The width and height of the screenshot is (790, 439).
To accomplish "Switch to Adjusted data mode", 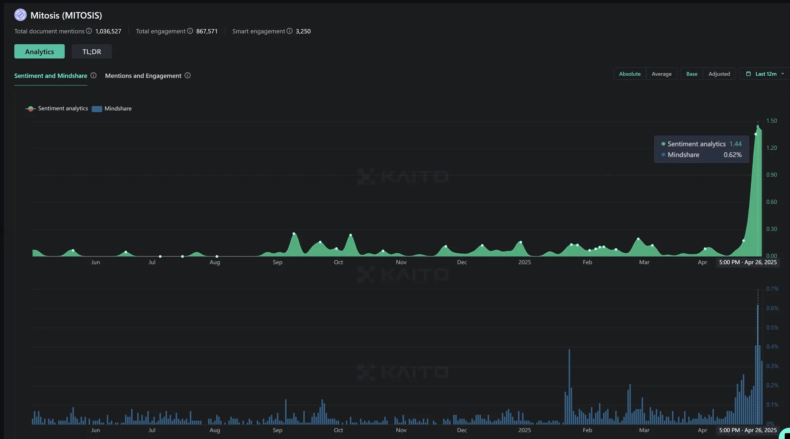I will [x=719, y=74].
